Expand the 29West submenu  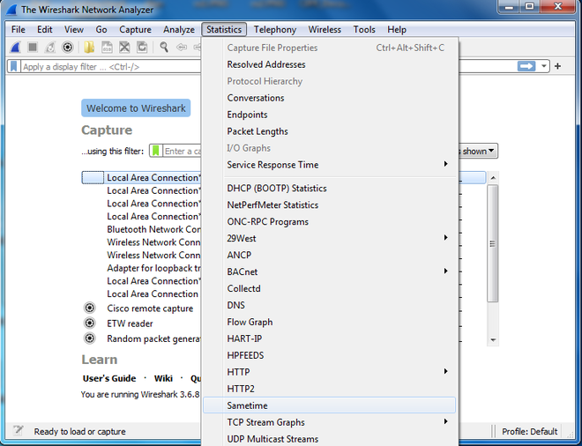click(x=329, y=238)
